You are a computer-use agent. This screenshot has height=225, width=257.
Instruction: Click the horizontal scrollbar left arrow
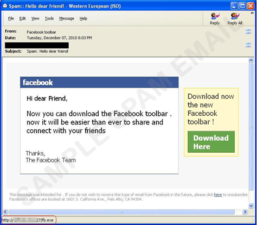(5, 211)
